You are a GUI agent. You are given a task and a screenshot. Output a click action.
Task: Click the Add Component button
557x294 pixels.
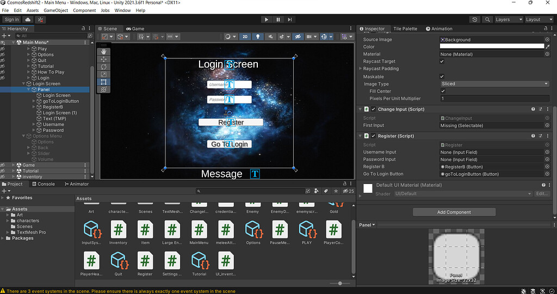click(x=454, y=212)
